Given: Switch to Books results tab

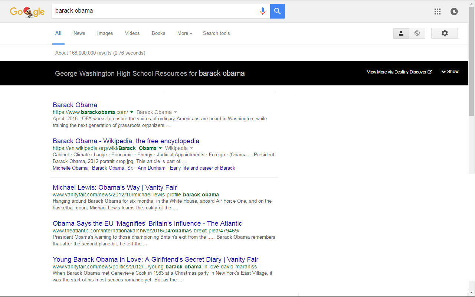Looking at the screenshot, I should point(158,33).
